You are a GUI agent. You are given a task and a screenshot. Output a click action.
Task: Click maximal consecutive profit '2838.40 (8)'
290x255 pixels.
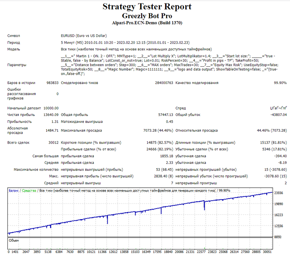(x=164, y=176)
